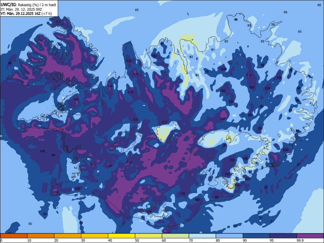Click the 'IT: Mán. 29. 12. 2025 09Z' line
324x243 pixels.
pyautogui.click(x=21, y=9)
